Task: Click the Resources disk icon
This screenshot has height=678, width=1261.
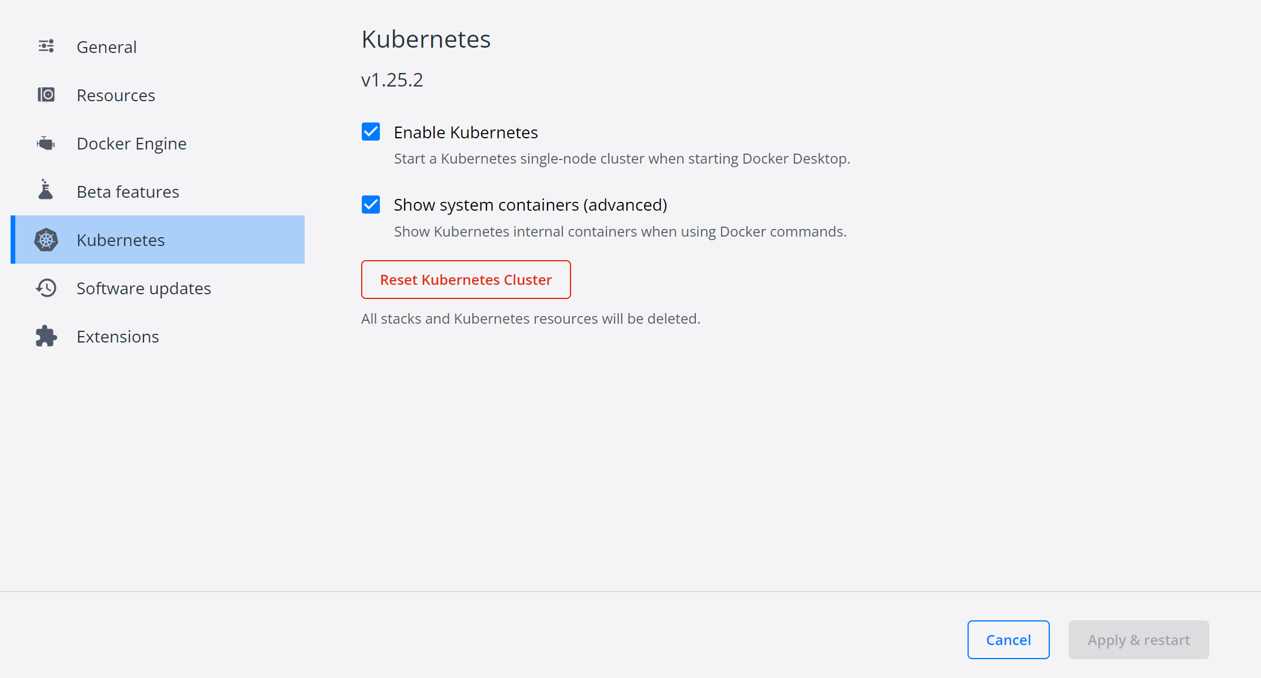Action: tap(46, 95)
